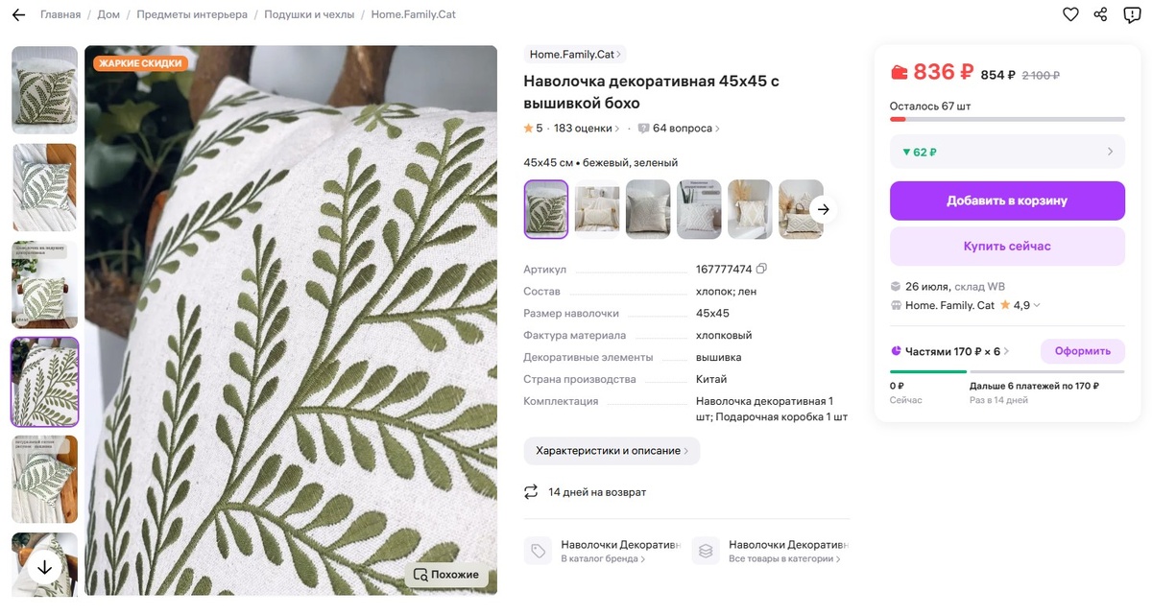Image resolution: width=1152 pixels, height=615 pixels.
Task: Expand the price change 62 ₽ row
Action: click(1007, 152)
